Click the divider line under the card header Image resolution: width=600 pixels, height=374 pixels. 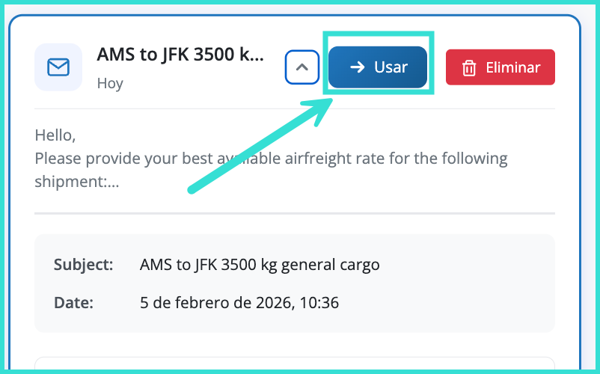[x=295, y=109]
